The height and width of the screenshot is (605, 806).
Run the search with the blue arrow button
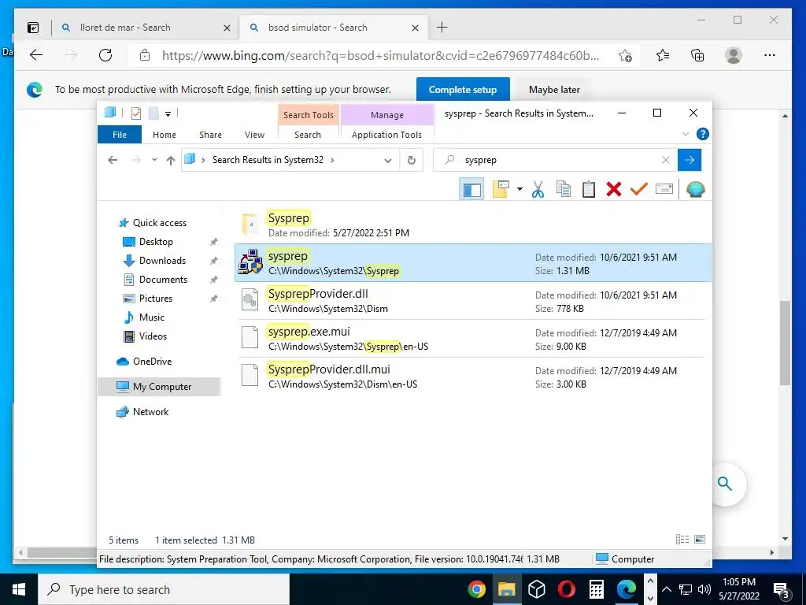[690, 160]
